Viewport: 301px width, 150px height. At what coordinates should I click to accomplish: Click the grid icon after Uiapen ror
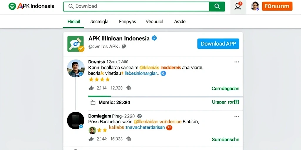click(237, 102)
